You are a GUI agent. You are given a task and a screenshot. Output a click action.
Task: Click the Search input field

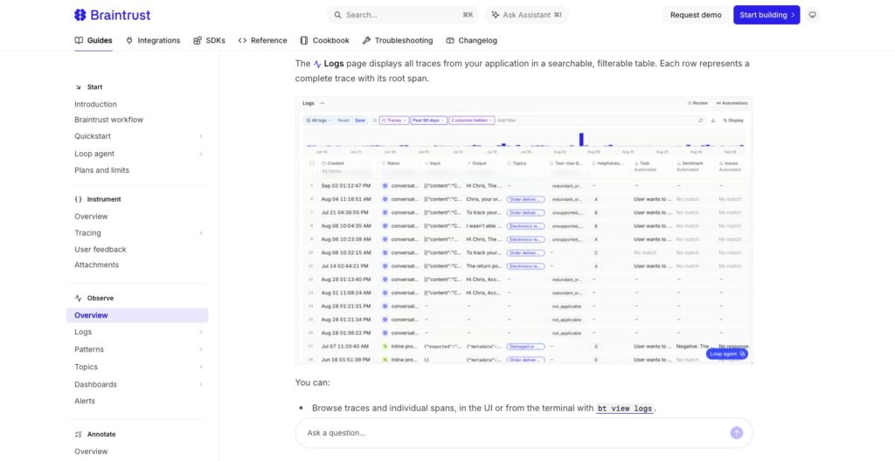pos(403,15)
